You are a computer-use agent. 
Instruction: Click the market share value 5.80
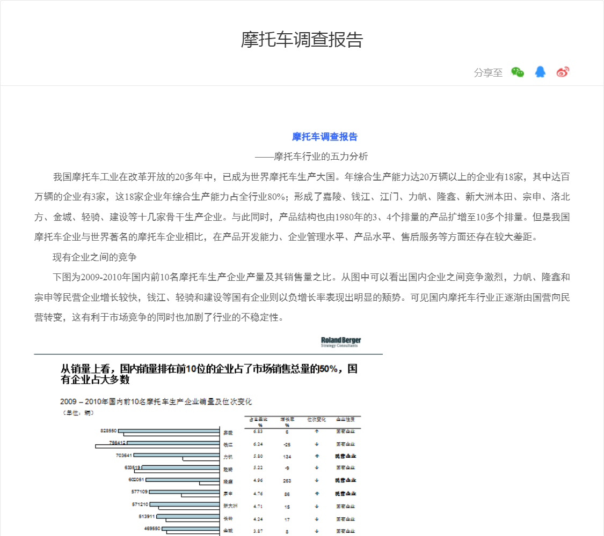pos(258,457)
